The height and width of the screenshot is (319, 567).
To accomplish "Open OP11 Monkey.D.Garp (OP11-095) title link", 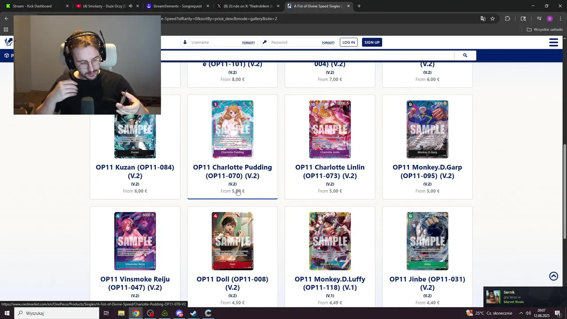I will 427,171.
